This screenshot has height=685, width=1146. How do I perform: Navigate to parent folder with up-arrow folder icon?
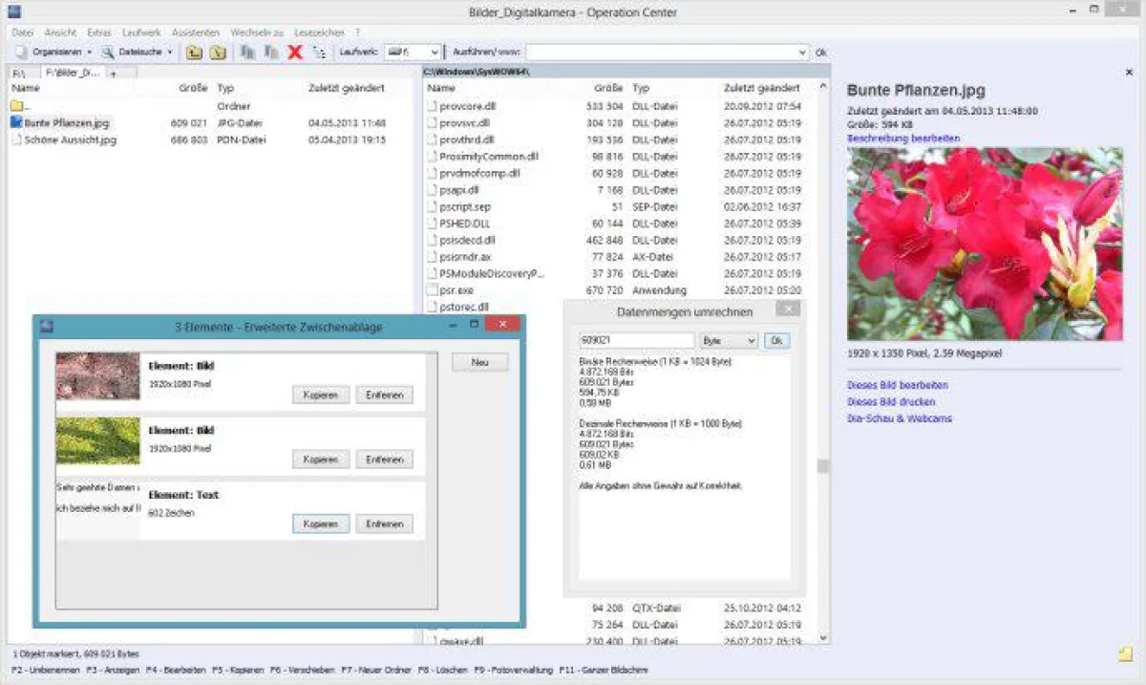[x=195, y=52]
